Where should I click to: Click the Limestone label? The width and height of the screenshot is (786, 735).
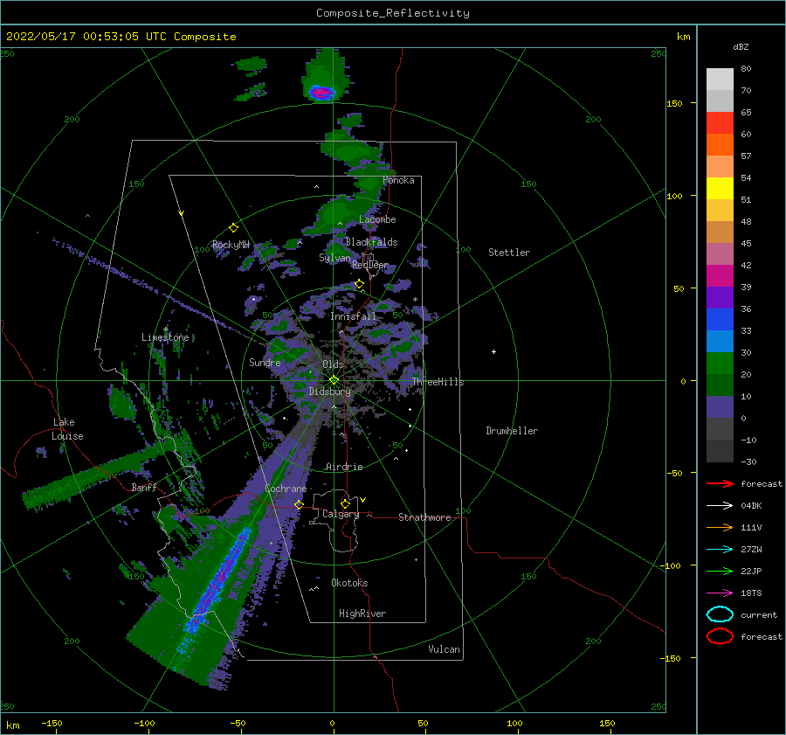[165, 337]
